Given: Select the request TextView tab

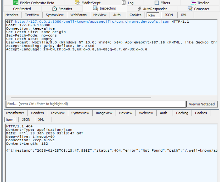Looking at the screenshot, I should (x=32, y=15).
